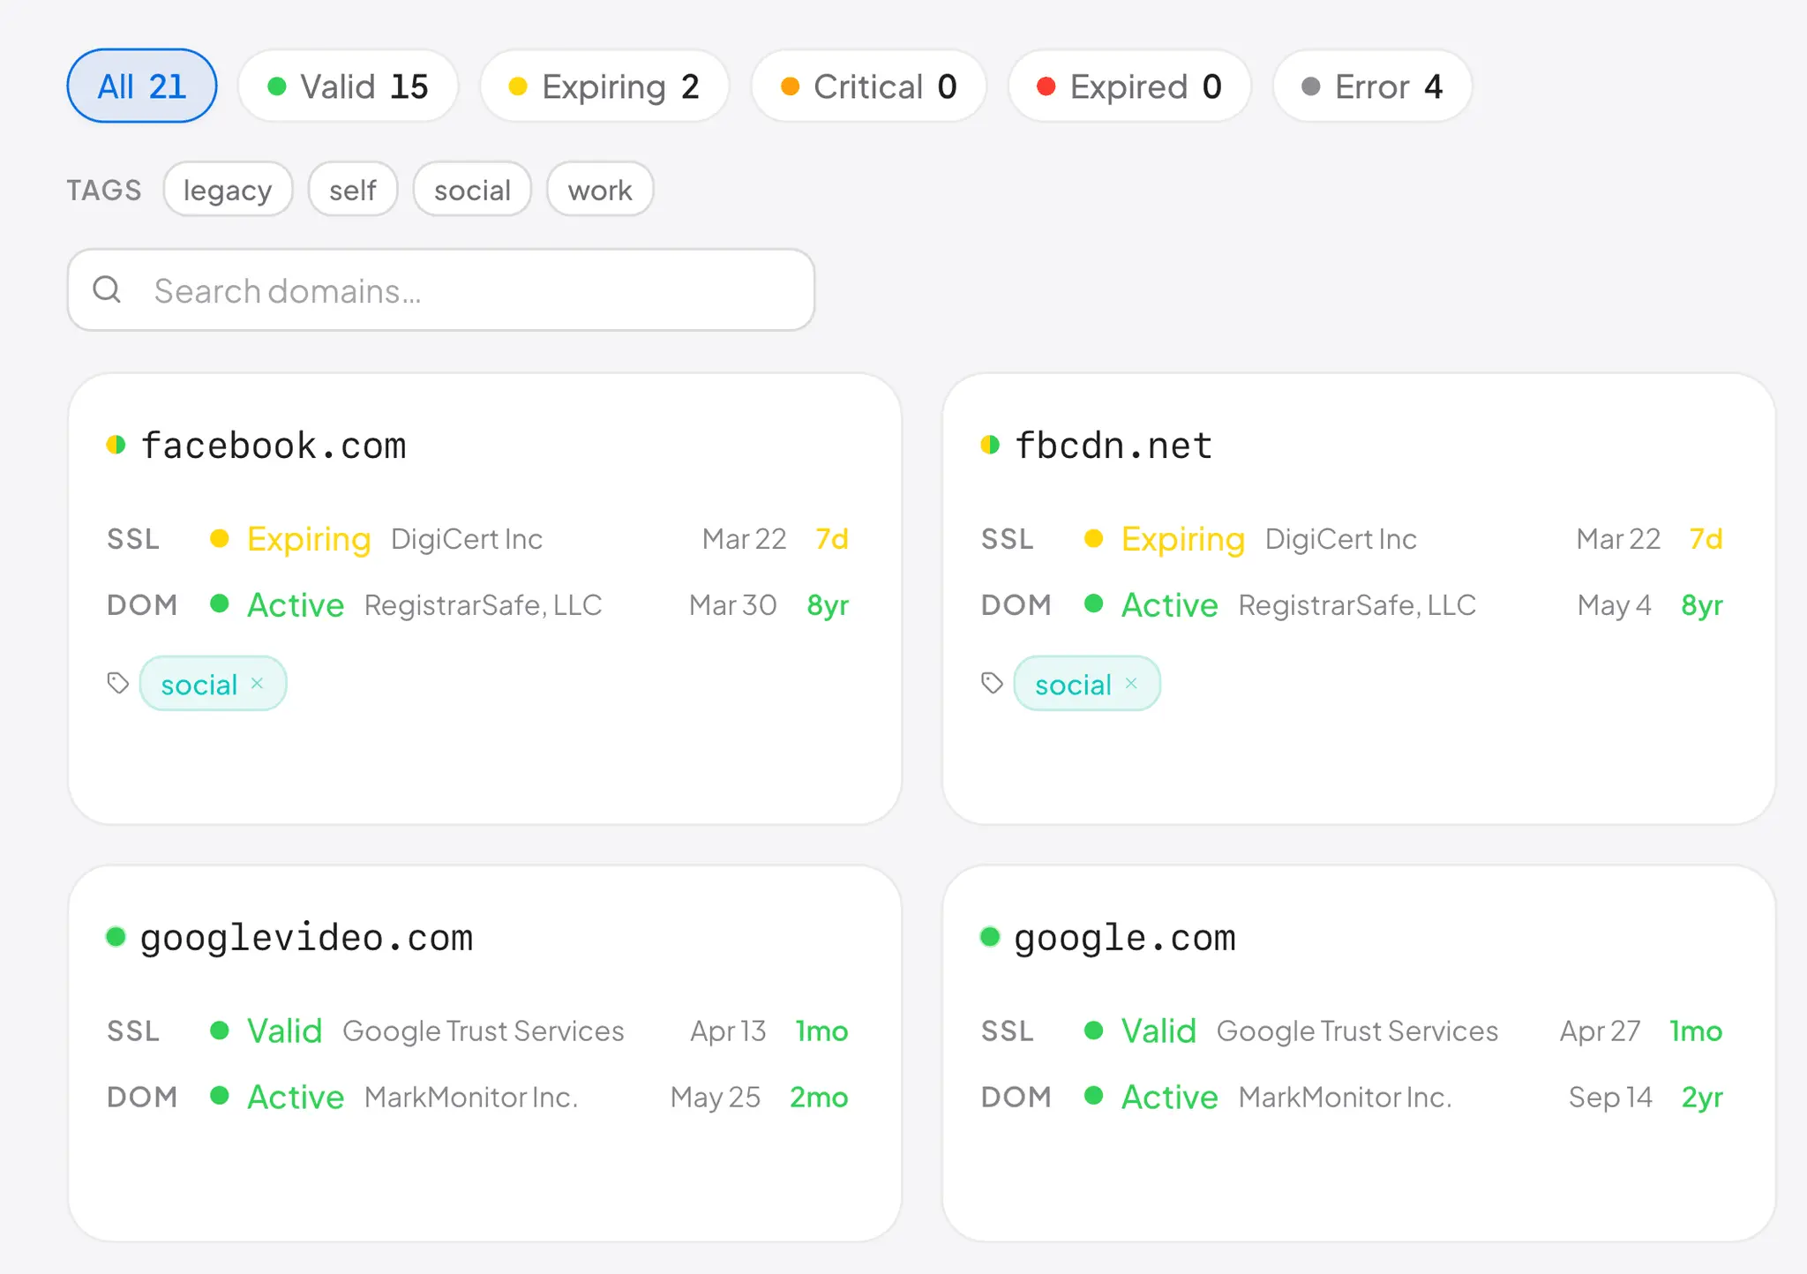Viewport: 1807px width, 1274px height.
Task: Click the Mar 22 SSL date on fbcdn.net
Action: tap(1619, 538)
